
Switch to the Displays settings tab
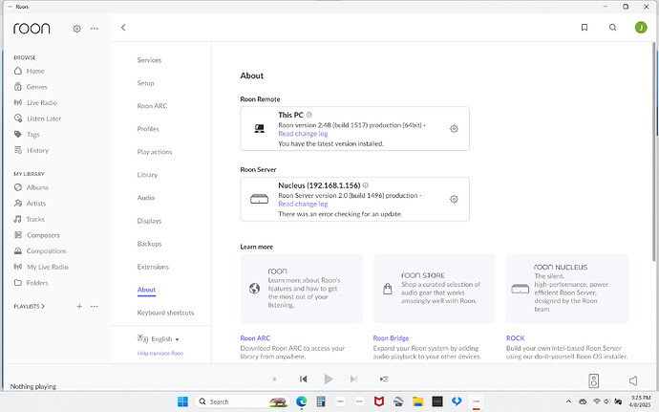[149, 221]
